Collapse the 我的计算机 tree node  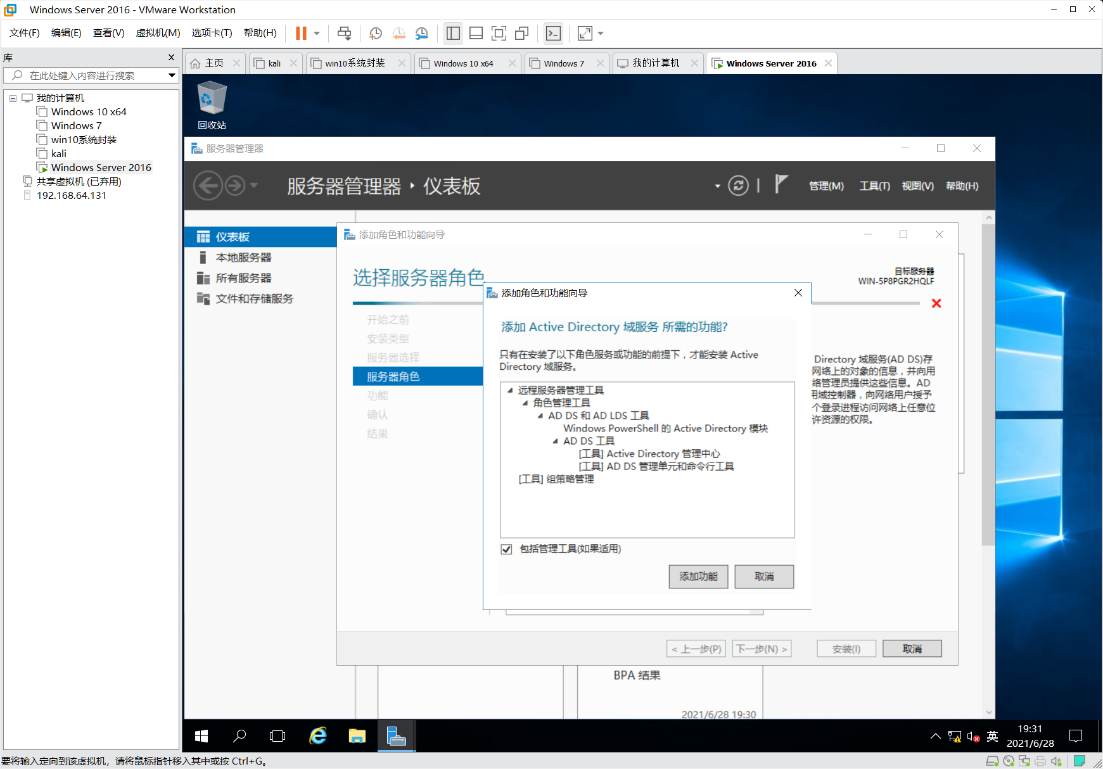[13, 98]
